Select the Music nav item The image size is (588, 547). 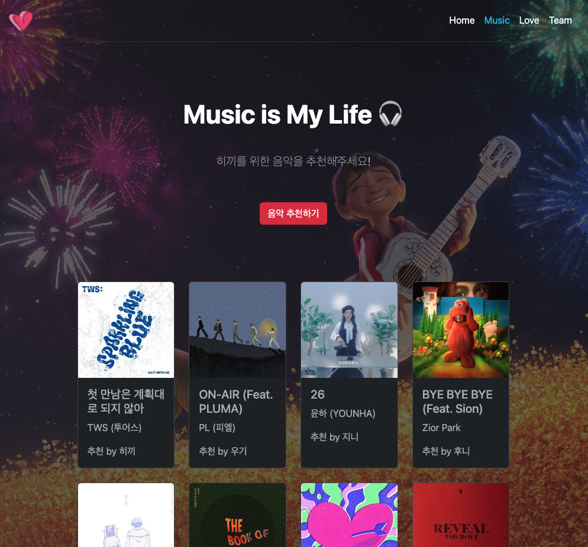point(496,20)
